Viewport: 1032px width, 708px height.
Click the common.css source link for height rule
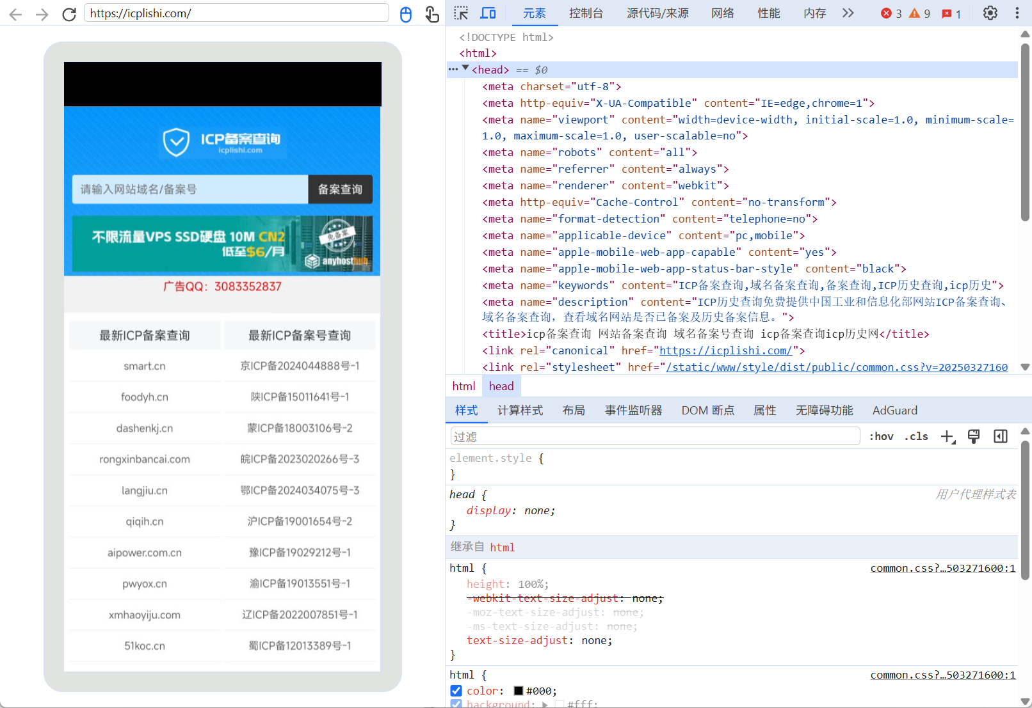pyautogui.click(x=942, y=568)
